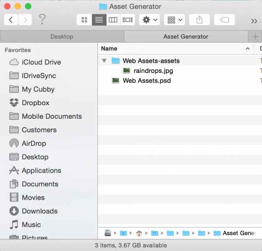Click the Share toolbar icon

click(200, 20)
